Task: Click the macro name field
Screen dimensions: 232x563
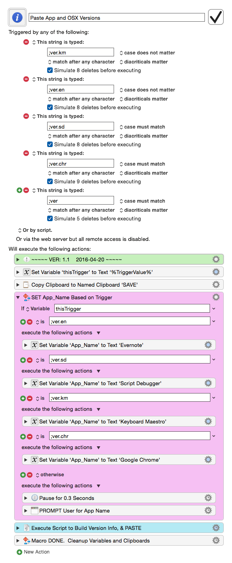Action: 117,18
